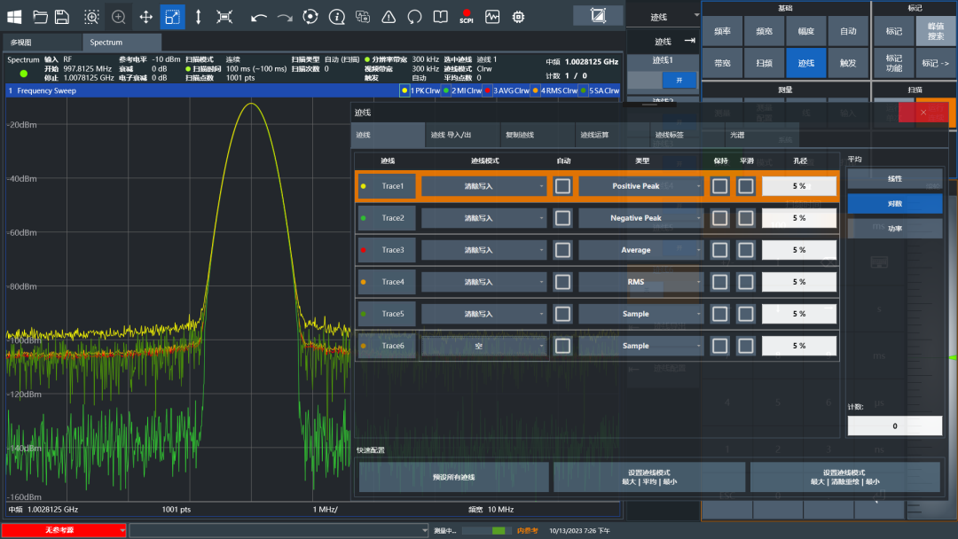Click the Trace1 孔径 5 % field
Image resolution: width=958 pixels, height=539 pixels.
point(798,186)
